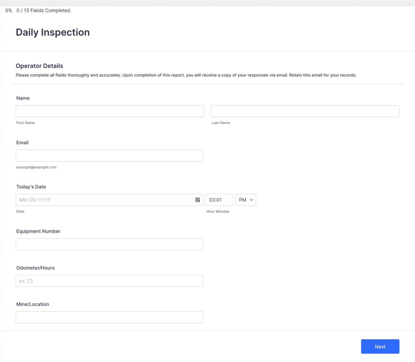This screenshot has height=362, width=415.
Task: Click the Operator Details section header
Action: pyautogui.click(x=39, y=66)
